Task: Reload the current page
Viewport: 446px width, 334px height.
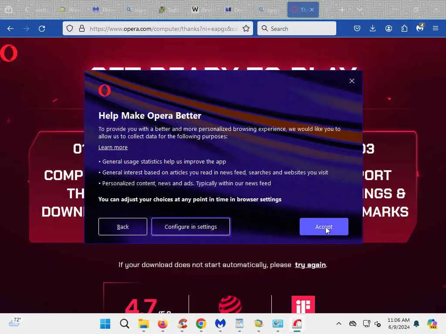Action: pos(42,28)
